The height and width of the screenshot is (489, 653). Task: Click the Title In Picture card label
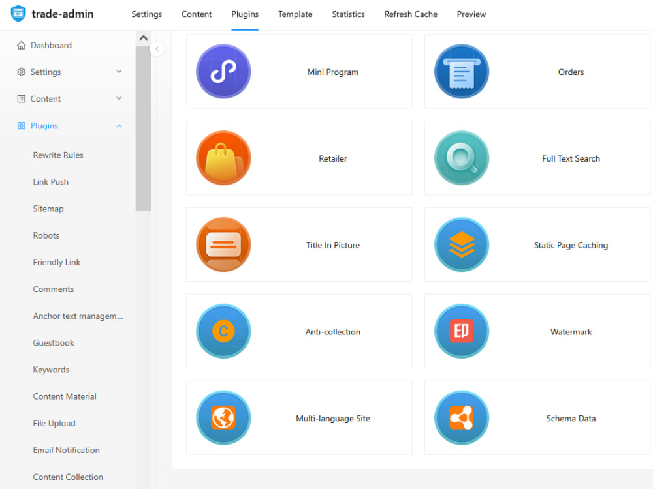pyautogui.click(x=333, y=245)
